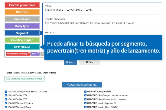The image size is (166, 110).
Task: Remove the SUV filter tag
Action: 38,53
